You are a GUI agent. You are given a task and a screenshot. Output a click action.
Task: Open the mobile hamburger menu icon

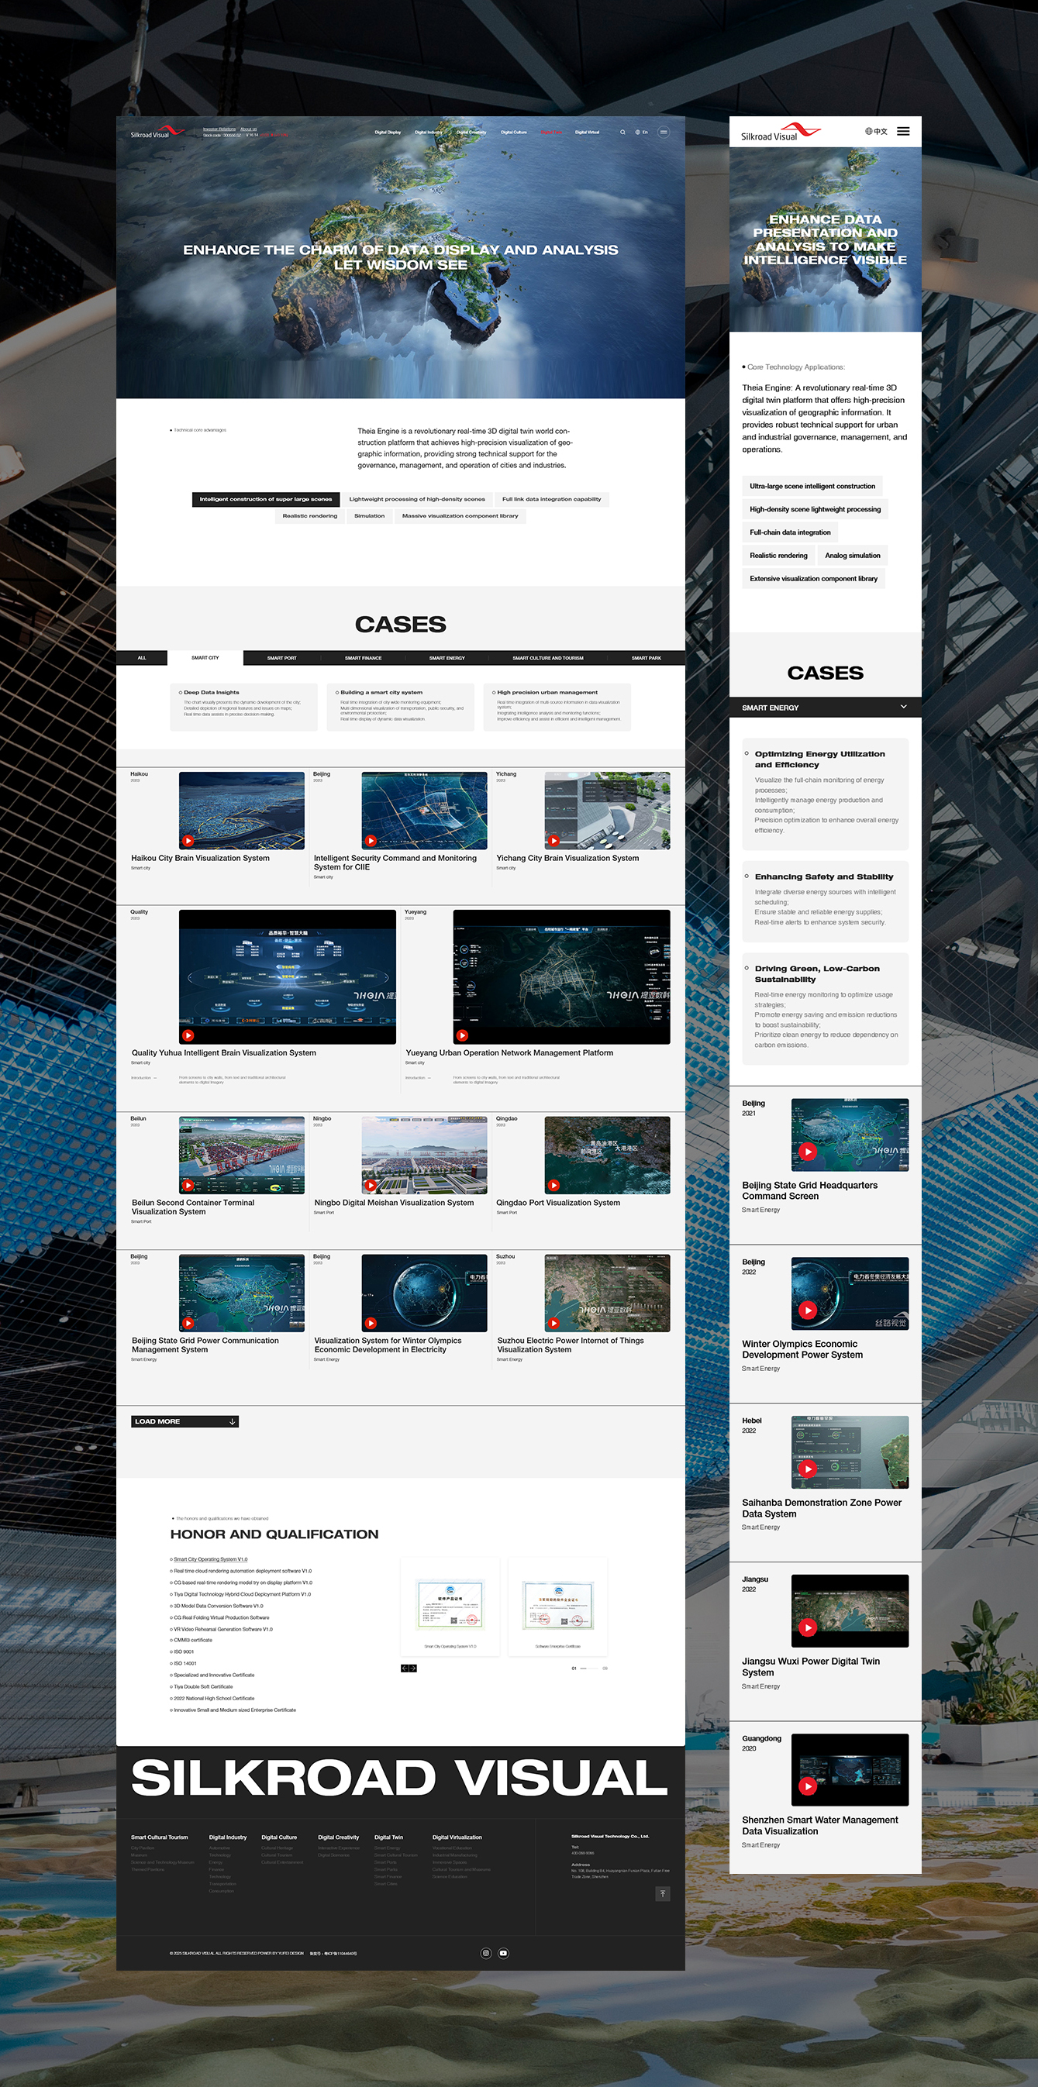[x=902, y=131]
